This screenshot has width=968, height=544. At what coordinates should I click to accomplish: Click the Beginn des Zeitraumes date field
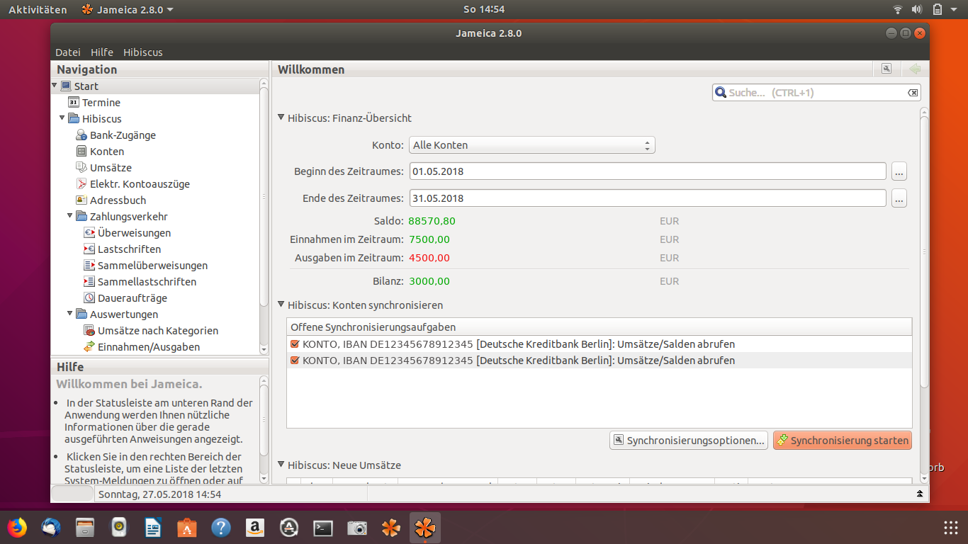point(648,171)
